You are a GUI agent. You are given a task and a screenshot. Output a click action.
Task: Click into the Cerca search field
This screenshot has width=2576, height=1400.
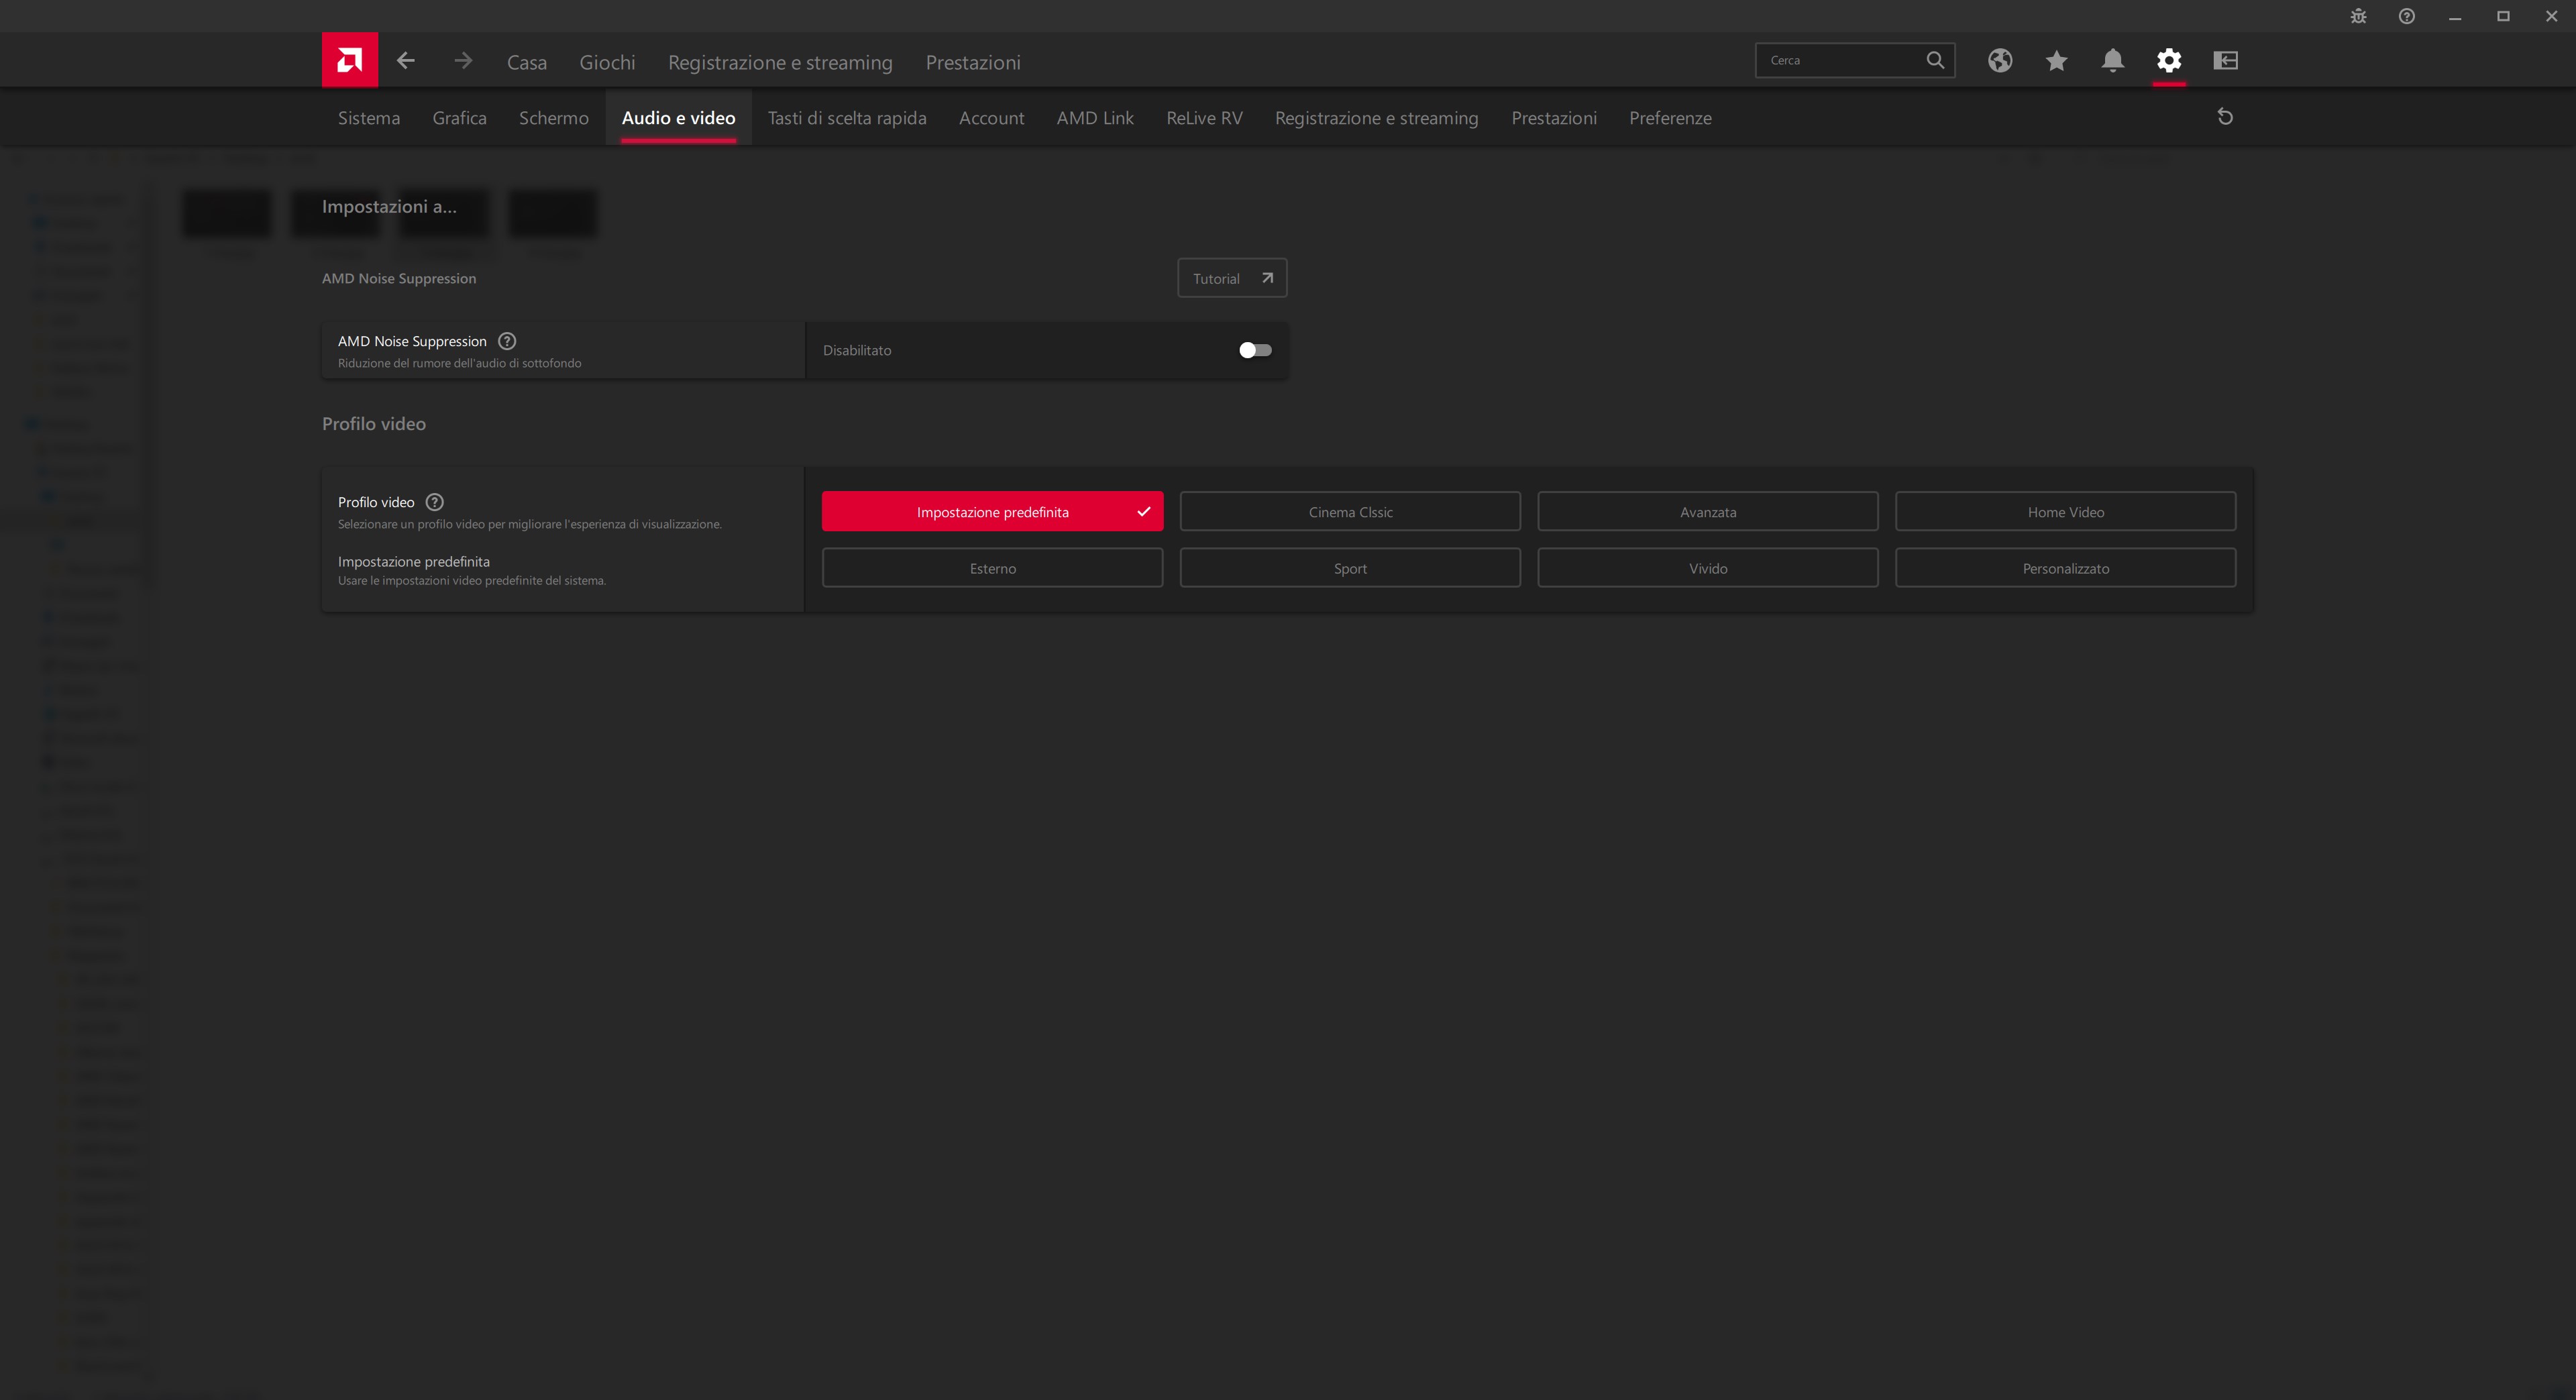click(1840, 61)
